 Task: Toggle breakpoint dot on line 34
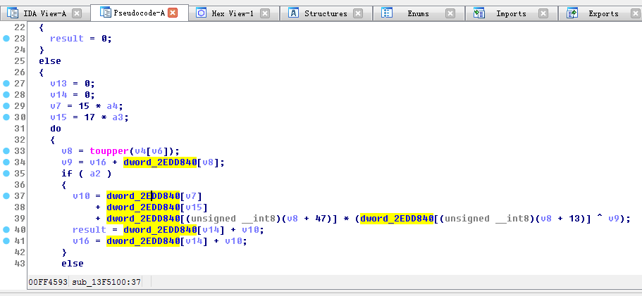(6, 162)
